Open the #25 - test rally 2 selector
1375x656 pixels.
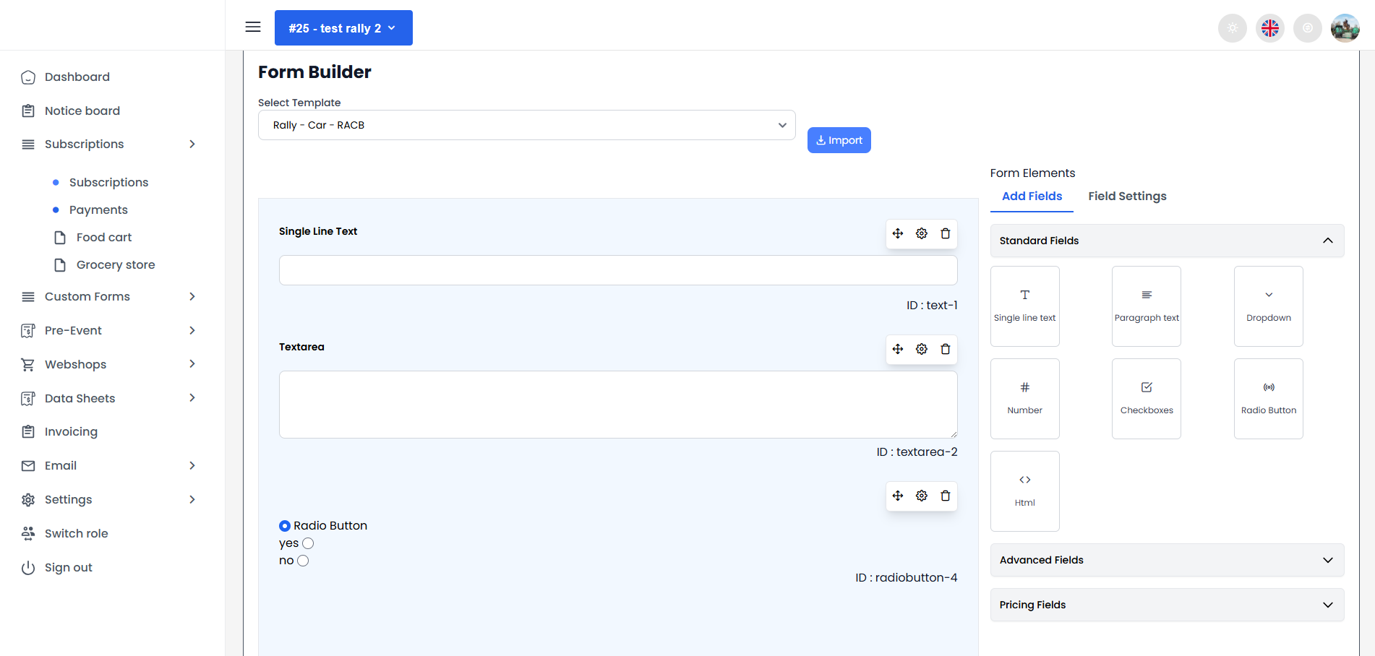(x=343, y=28)
